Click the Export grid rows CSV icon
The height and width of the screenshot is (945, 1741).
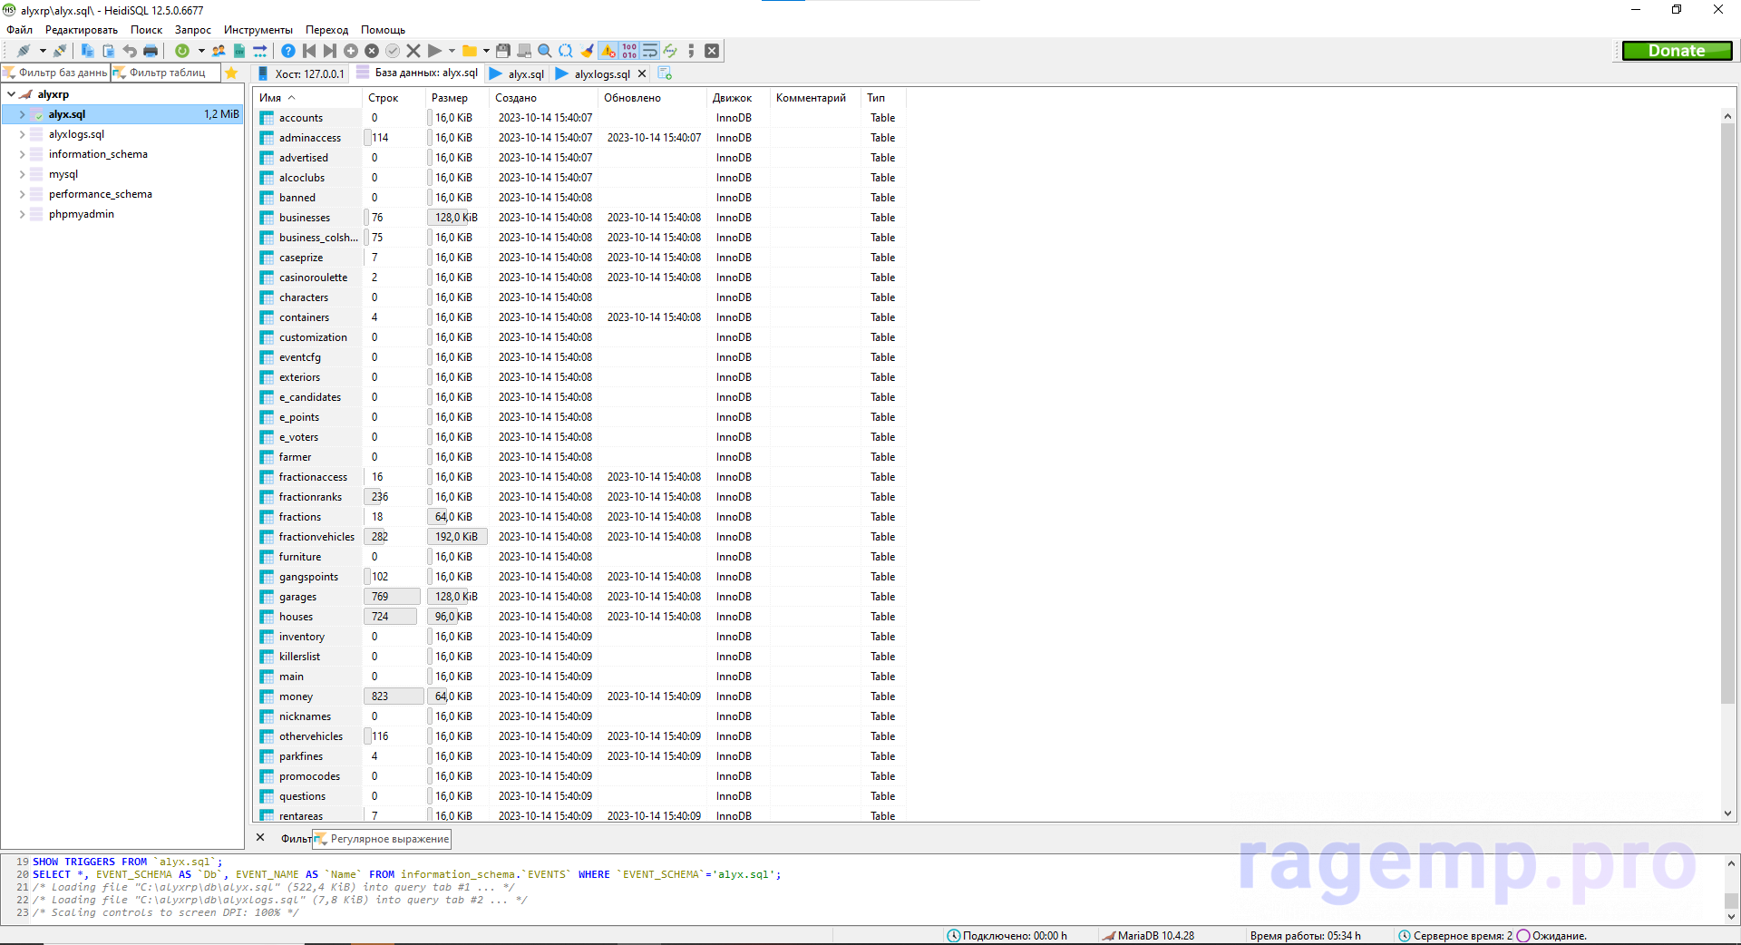point(239,51)
